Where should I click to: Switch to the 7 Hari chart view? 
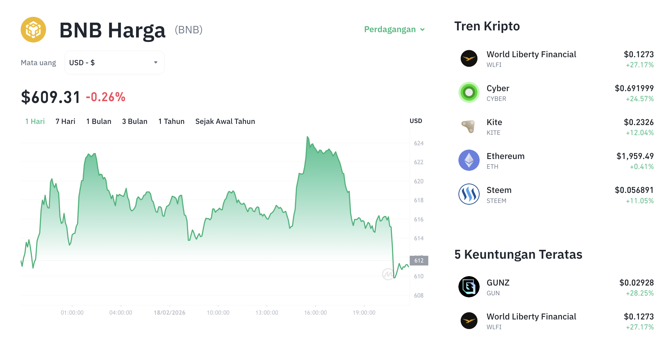pos(65,121)
